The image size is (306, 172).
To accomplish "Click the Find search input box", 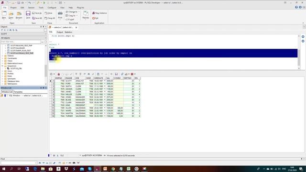I will coord(19,163).
